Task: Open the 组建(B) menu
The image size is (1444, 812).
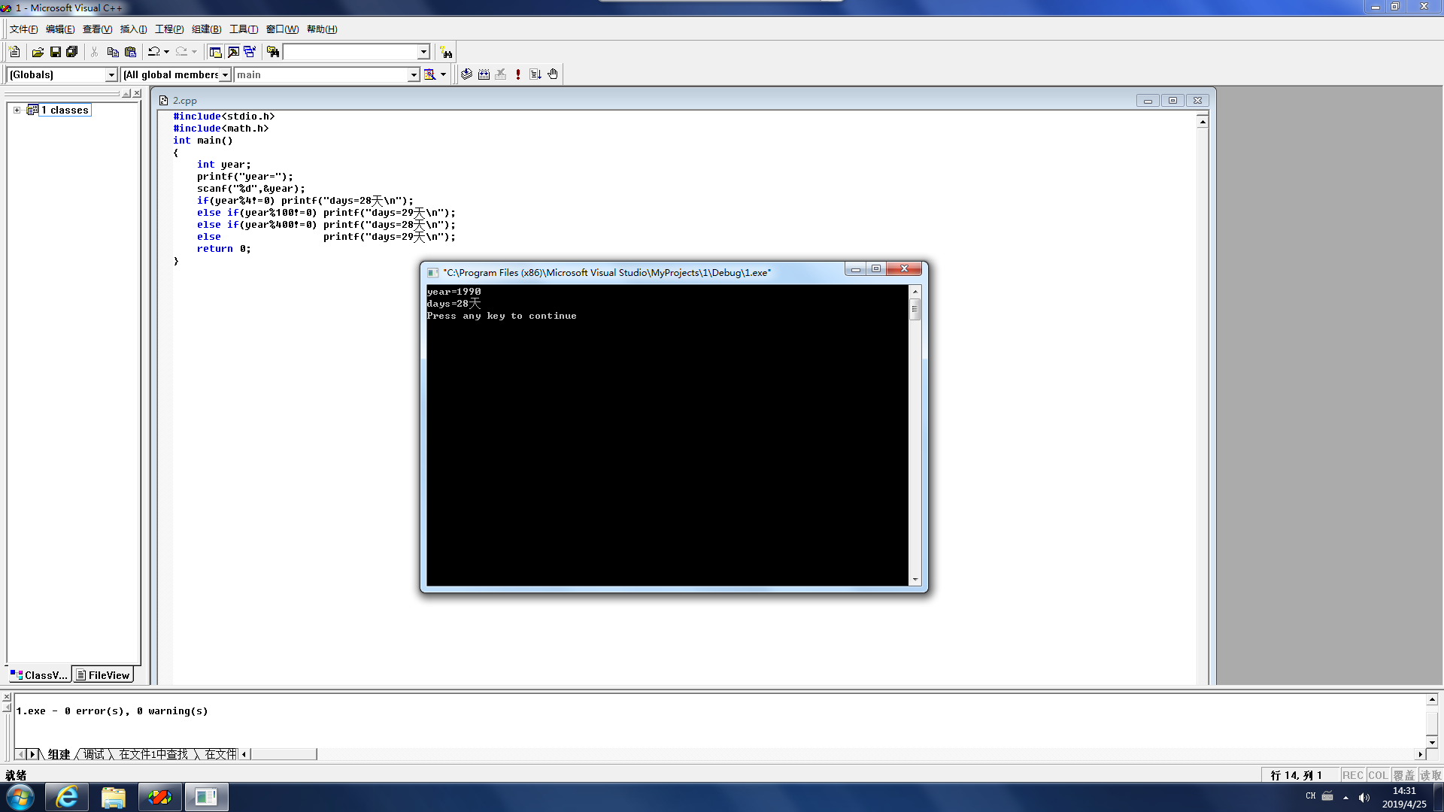Action: click(x=206, y=29)
